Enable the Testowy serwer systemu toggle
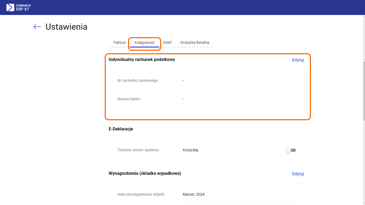Image resolution: width=365 pixels, height=205 pixels. 291,150
